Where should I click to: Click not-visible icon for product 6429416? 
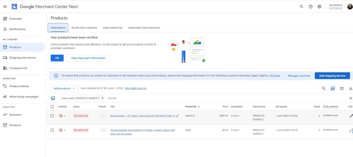(61, 116)
